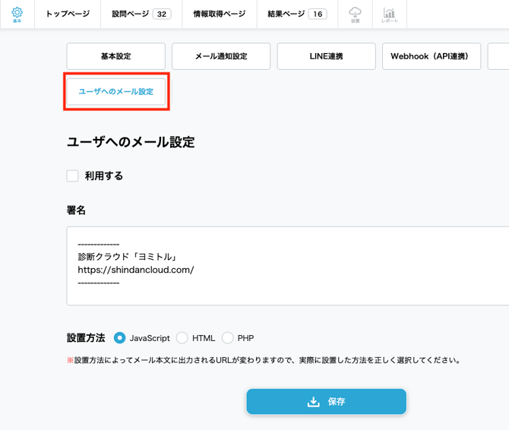509x430 pixels.
Task: Select PHP installation method
Action: [228, 338]
